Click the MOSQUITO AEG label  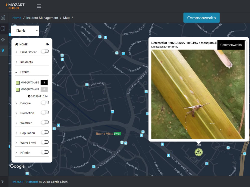point(30,82)
